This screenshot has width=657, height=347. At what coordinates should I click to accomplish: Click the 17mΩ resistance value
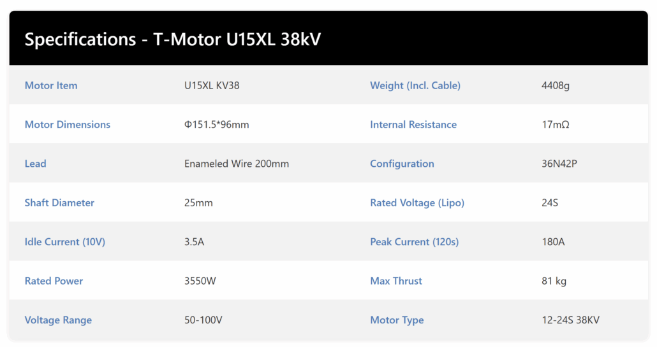pos(555,125)
